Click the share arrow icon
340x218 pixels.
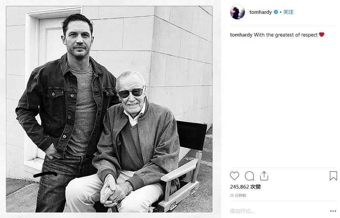tap(264, 176)
